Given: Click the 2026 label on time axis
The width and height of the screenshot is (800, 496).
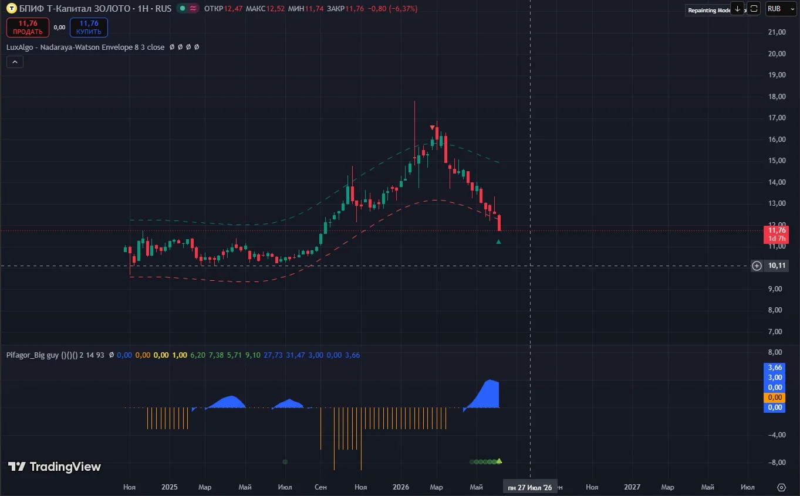Looking at the screenshot, I should tap(401, 487).
